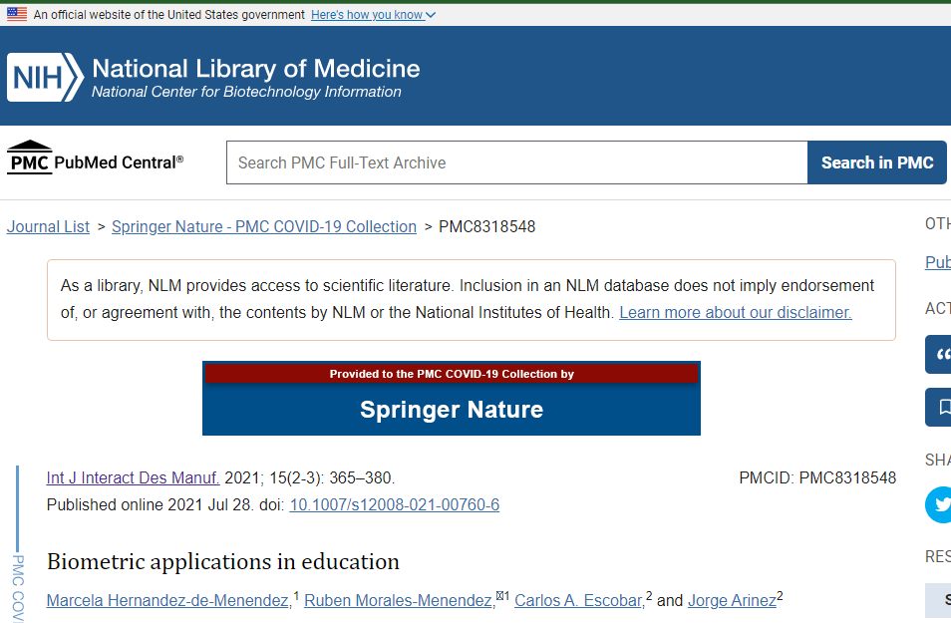Open the DOI 10.1007/s12008-021-00760-6 link
951x623 pixels.
[394, 504]
